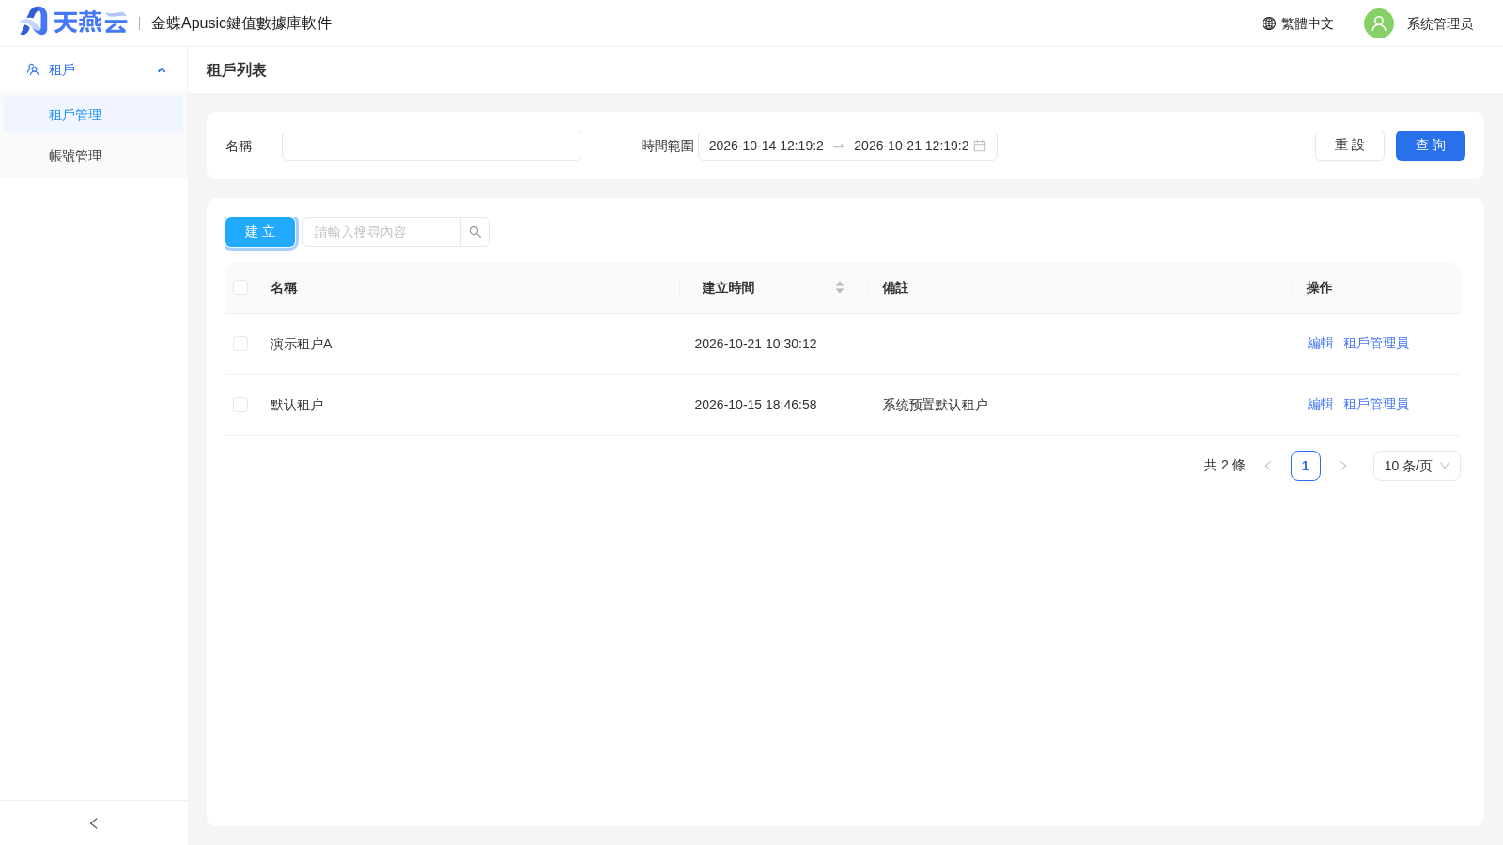Collapse the 租戶 menu chevron
The image size is (1503, 845).
(x=162, y=69)
